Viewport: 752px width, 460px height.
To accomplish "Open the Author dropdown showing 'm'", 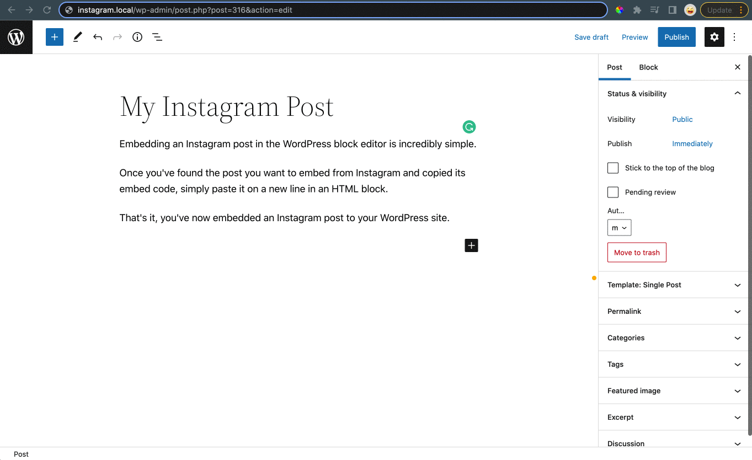I will (x=619, y=228).
